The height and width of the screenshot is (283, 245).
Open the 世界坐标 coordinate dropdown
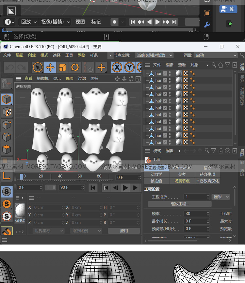pyautogui.click(x=48, y=231)
